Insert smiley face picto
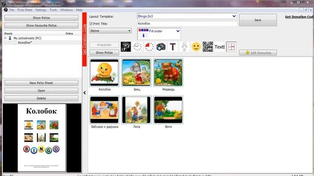Image resolution: width=314 pixels, height=176 pixels. [196, 47]
